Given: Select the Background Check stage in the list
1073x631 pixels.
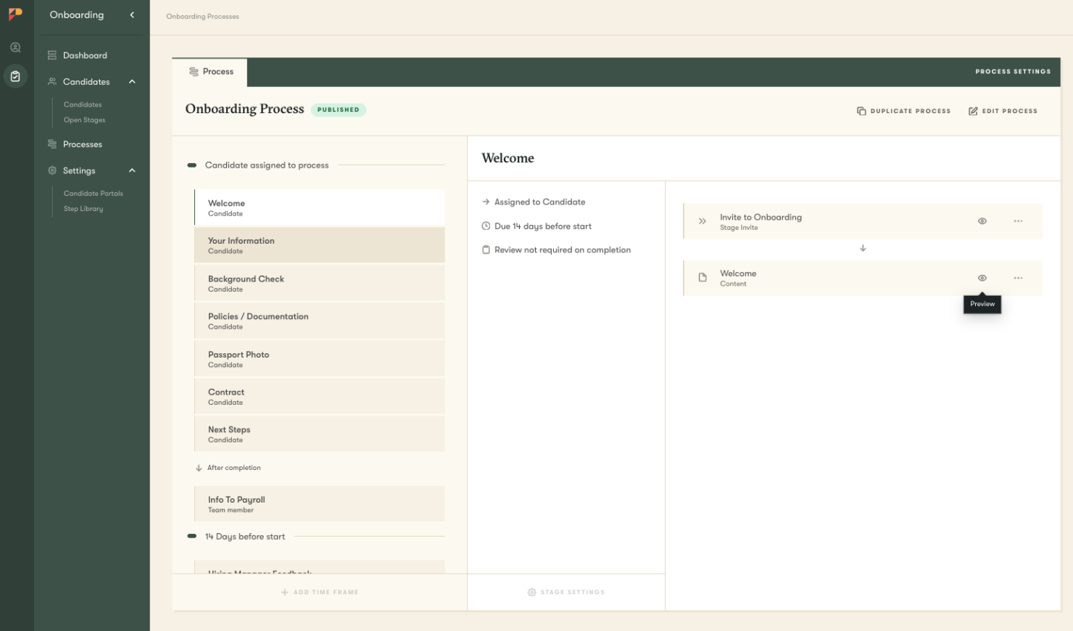Looking at the screenshot, I should click(x=319, y=283).
